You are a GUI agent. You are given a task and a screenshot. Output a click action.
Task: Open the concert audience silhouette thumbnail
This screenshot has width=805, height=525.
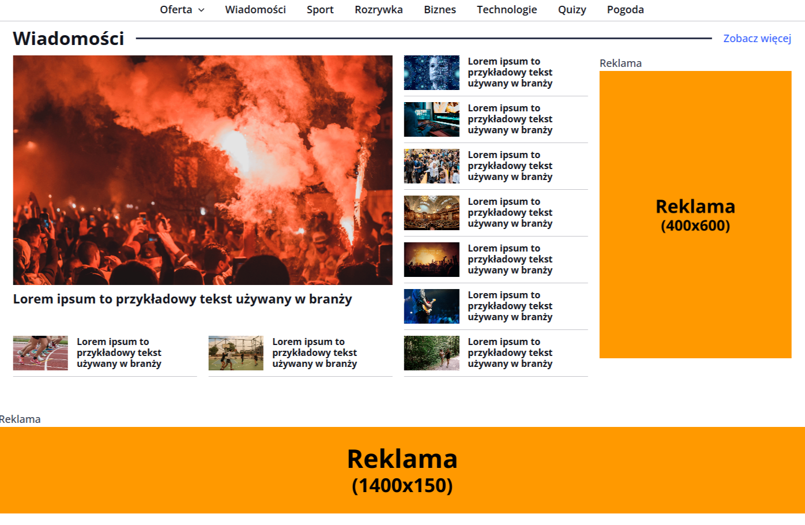tap(431, 260)
